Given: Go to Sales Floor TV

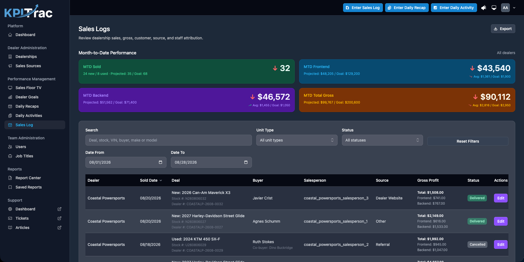Looking at the screenshot, I should pos(28,88).
